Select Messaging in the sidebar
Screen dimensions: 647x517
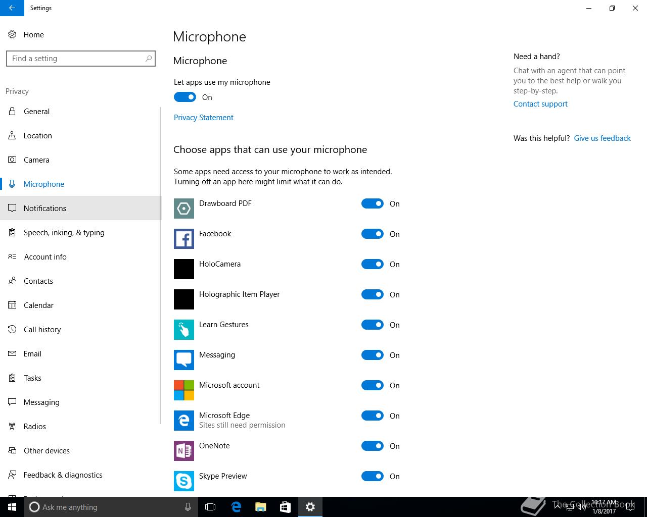tap(80, 402)
